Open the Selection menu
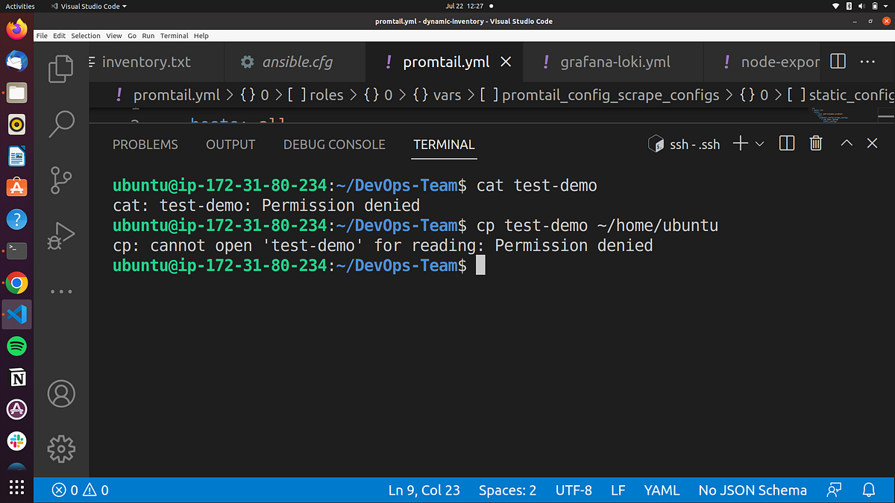Screen dimensions: 895x503 click(86, 36)
